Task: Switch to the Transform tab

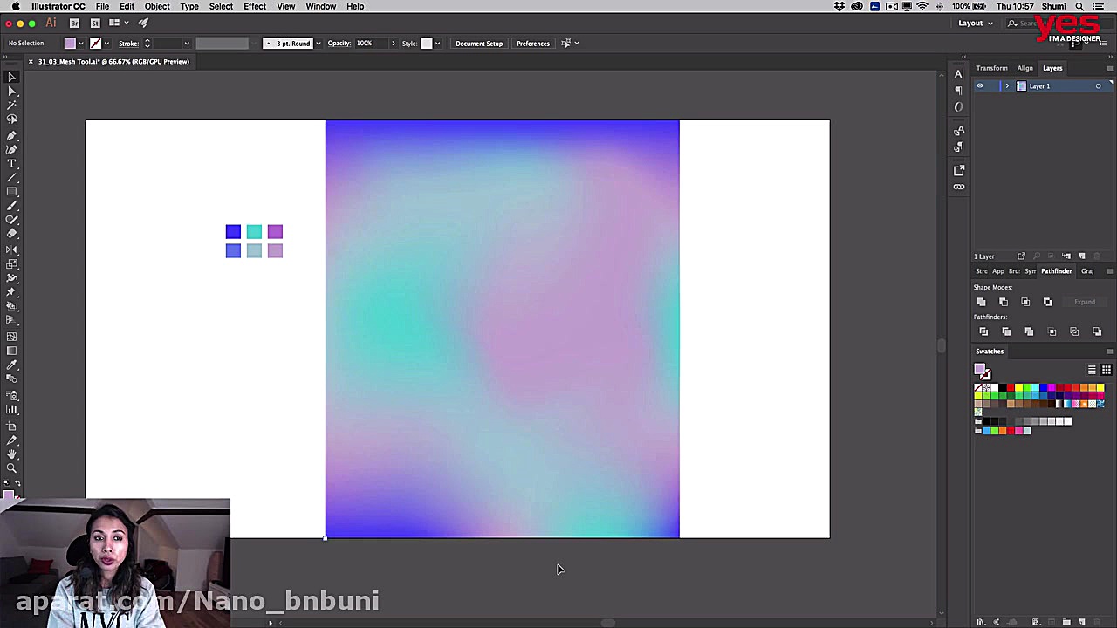Action: pyautogui.click(x=991, y=68)
